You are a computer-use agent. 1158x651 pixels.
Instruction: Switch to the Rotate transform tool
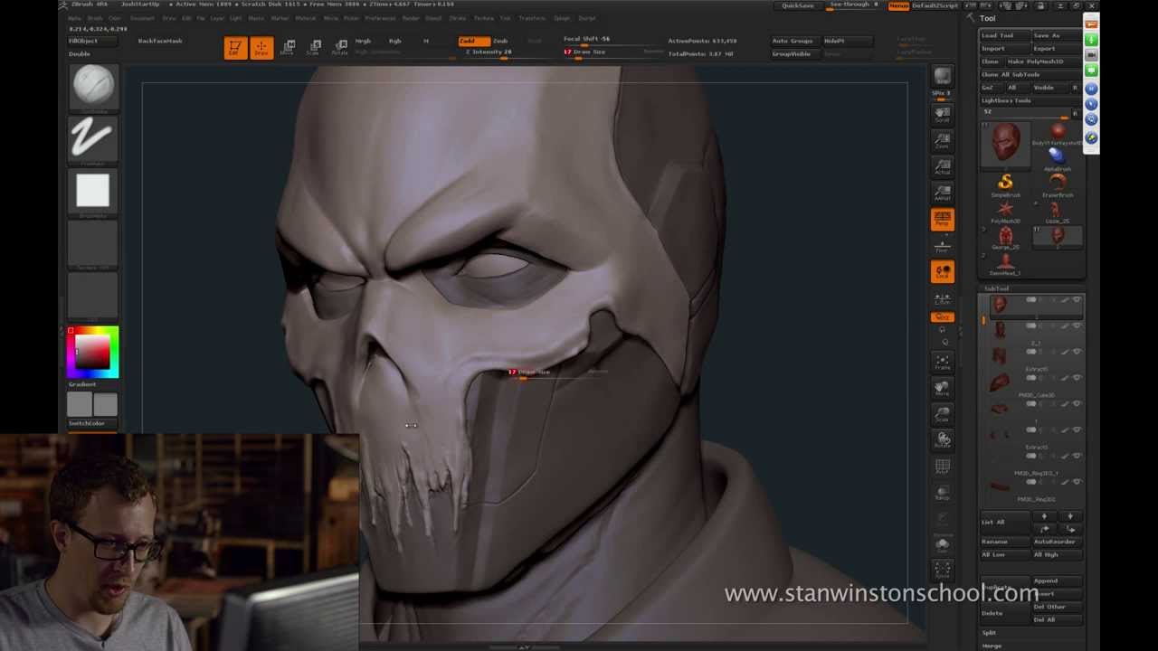340,48
